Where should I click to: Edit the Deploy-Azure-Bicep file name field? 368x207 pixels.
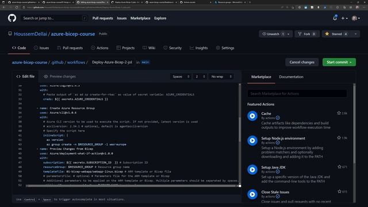[x=112, y=62]
